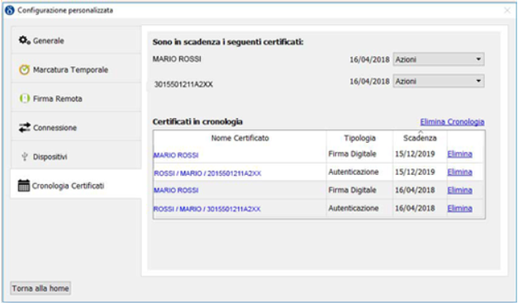The image size is (518, 303).
Task: Click the Generale gears icon
Action: (25, 40)
